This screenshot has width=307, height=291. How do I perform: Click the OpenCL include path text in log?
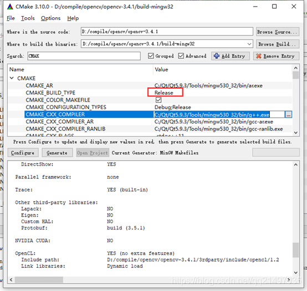[x=193, y=260]
